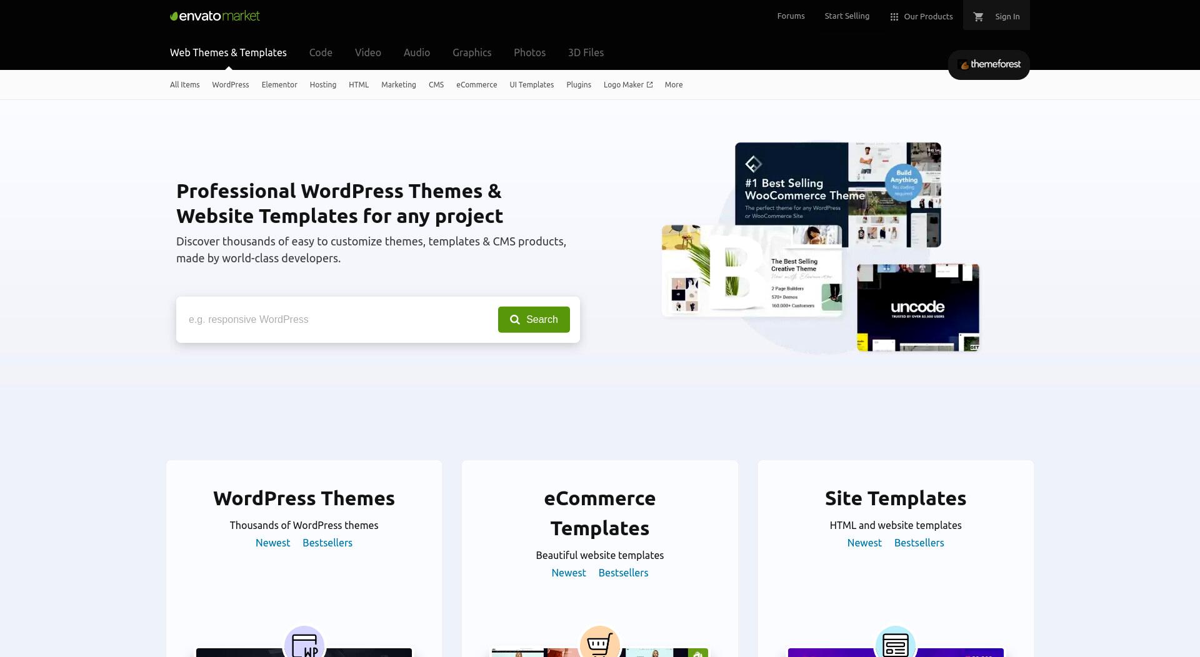Open Forums link
The height and width of the screenshot is (657, 1200).
(791, 16)
